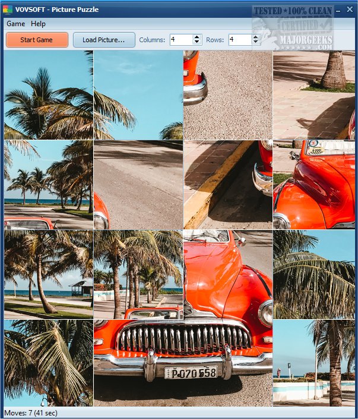Open the Help menu
358x419 pixels.
tap(38, 24)
